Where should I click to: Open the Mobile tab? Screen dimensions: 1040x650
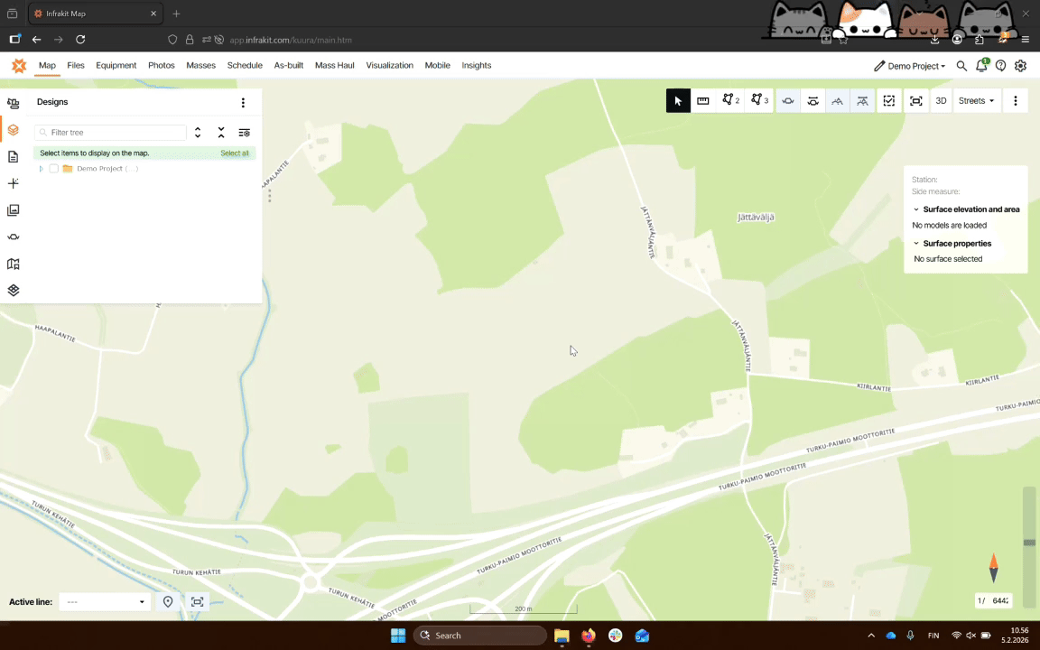point(437,66)
